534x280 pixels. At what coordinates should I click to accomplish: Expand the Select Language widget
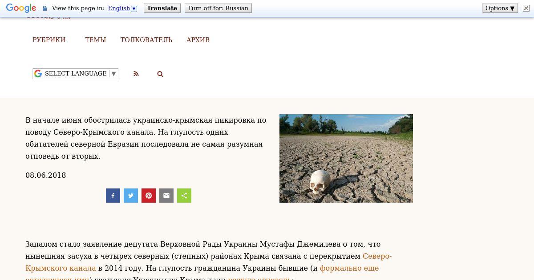[75, 74]
